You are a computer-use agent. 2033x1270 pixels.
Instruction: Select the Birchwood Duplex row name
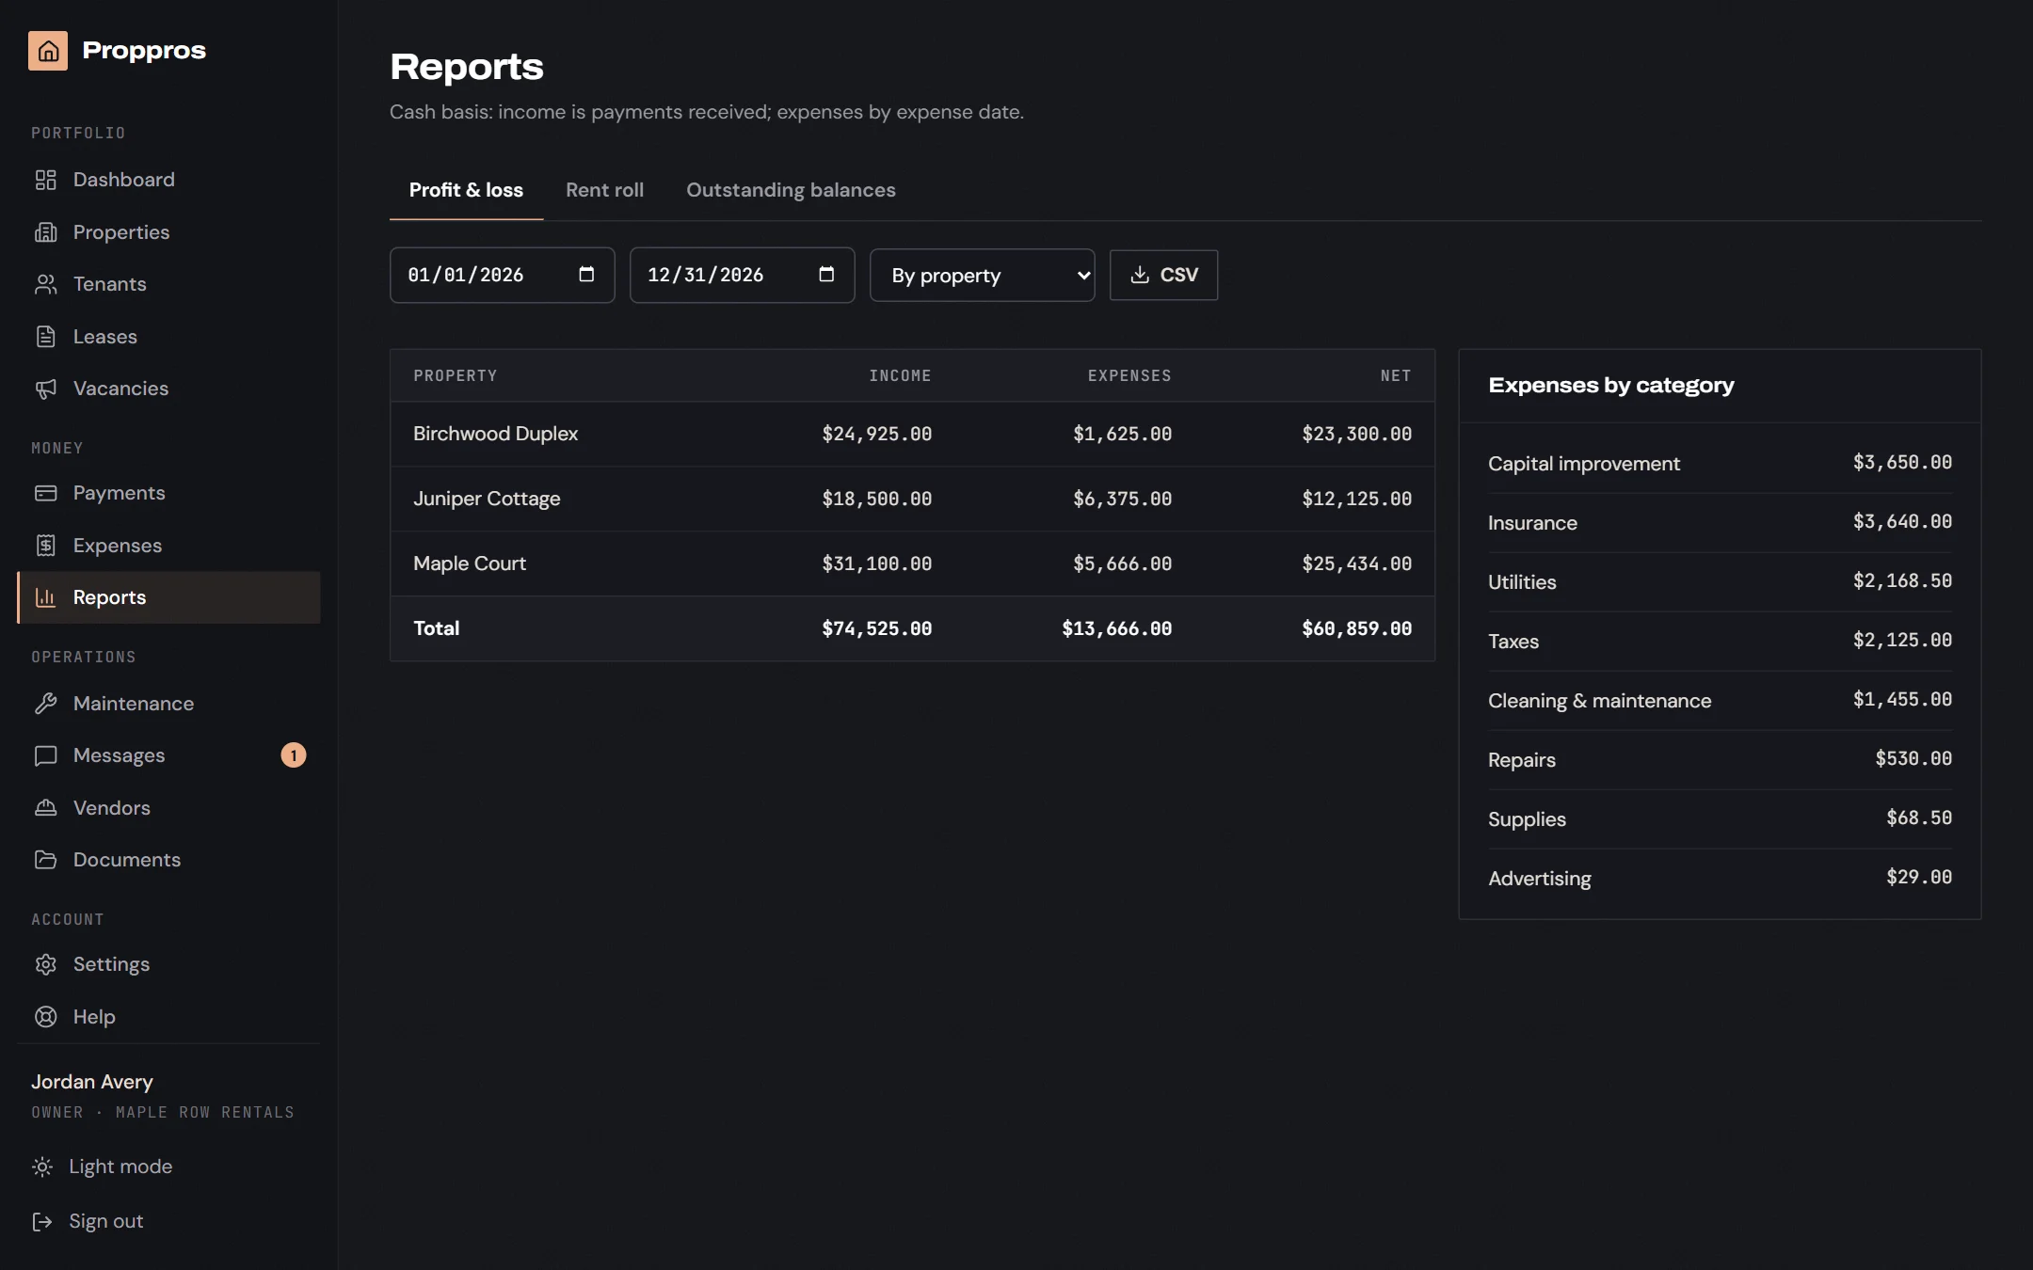495,434
